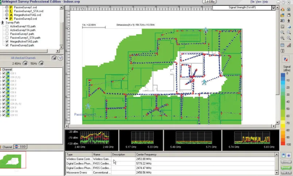293x176 pixels.
Task: Click the signal dBm color scale bar
Action: tap(283, 109)
